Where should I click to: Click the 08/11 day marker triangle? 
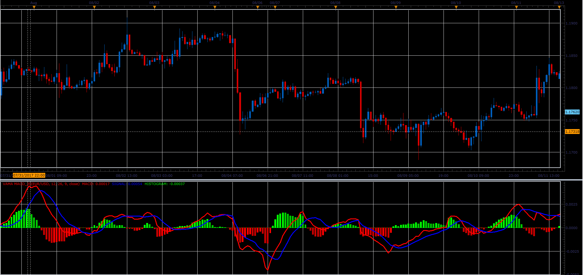tap(516, 8)
